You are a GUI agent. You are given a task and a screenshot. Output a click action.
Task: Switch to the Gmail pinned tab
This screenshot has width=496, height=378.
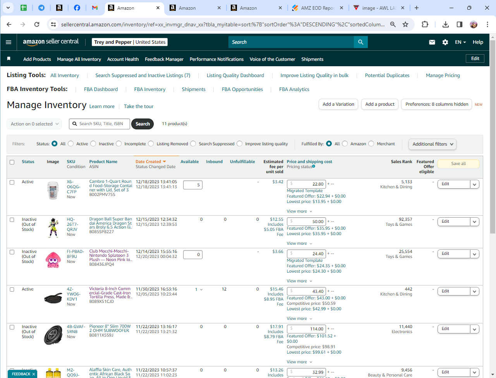tap(95, 8)
